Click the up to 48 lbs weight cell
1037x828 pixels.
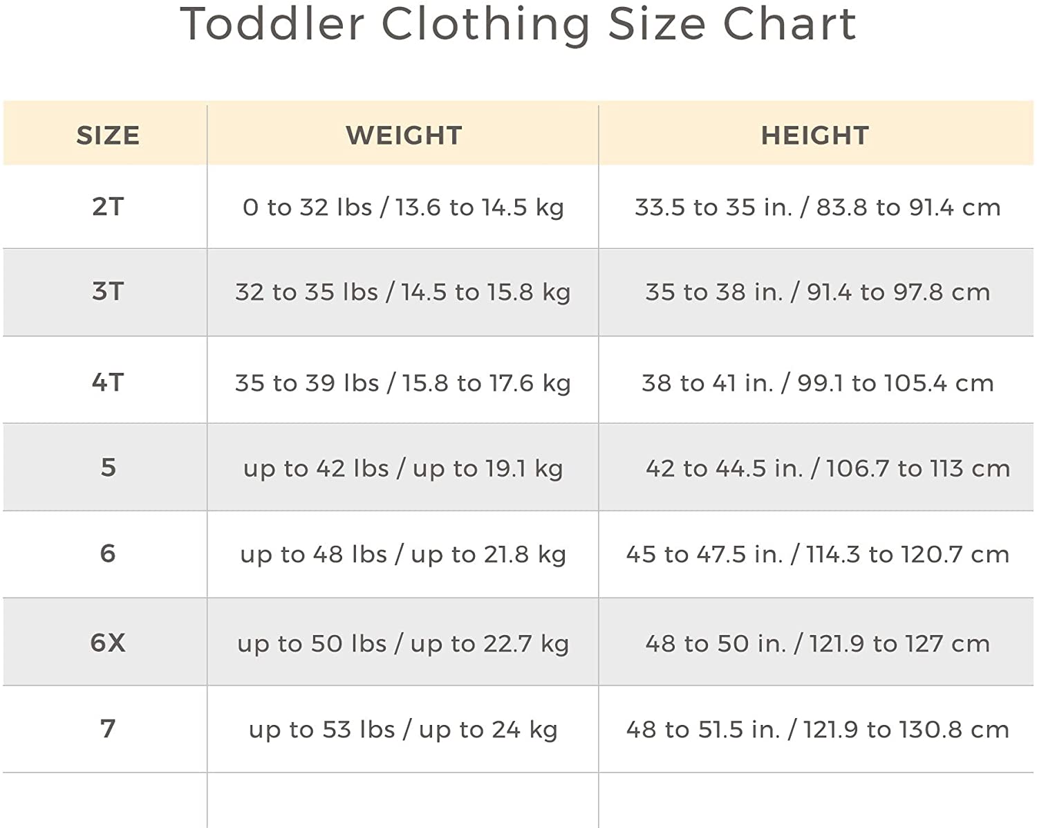(403, 554)
